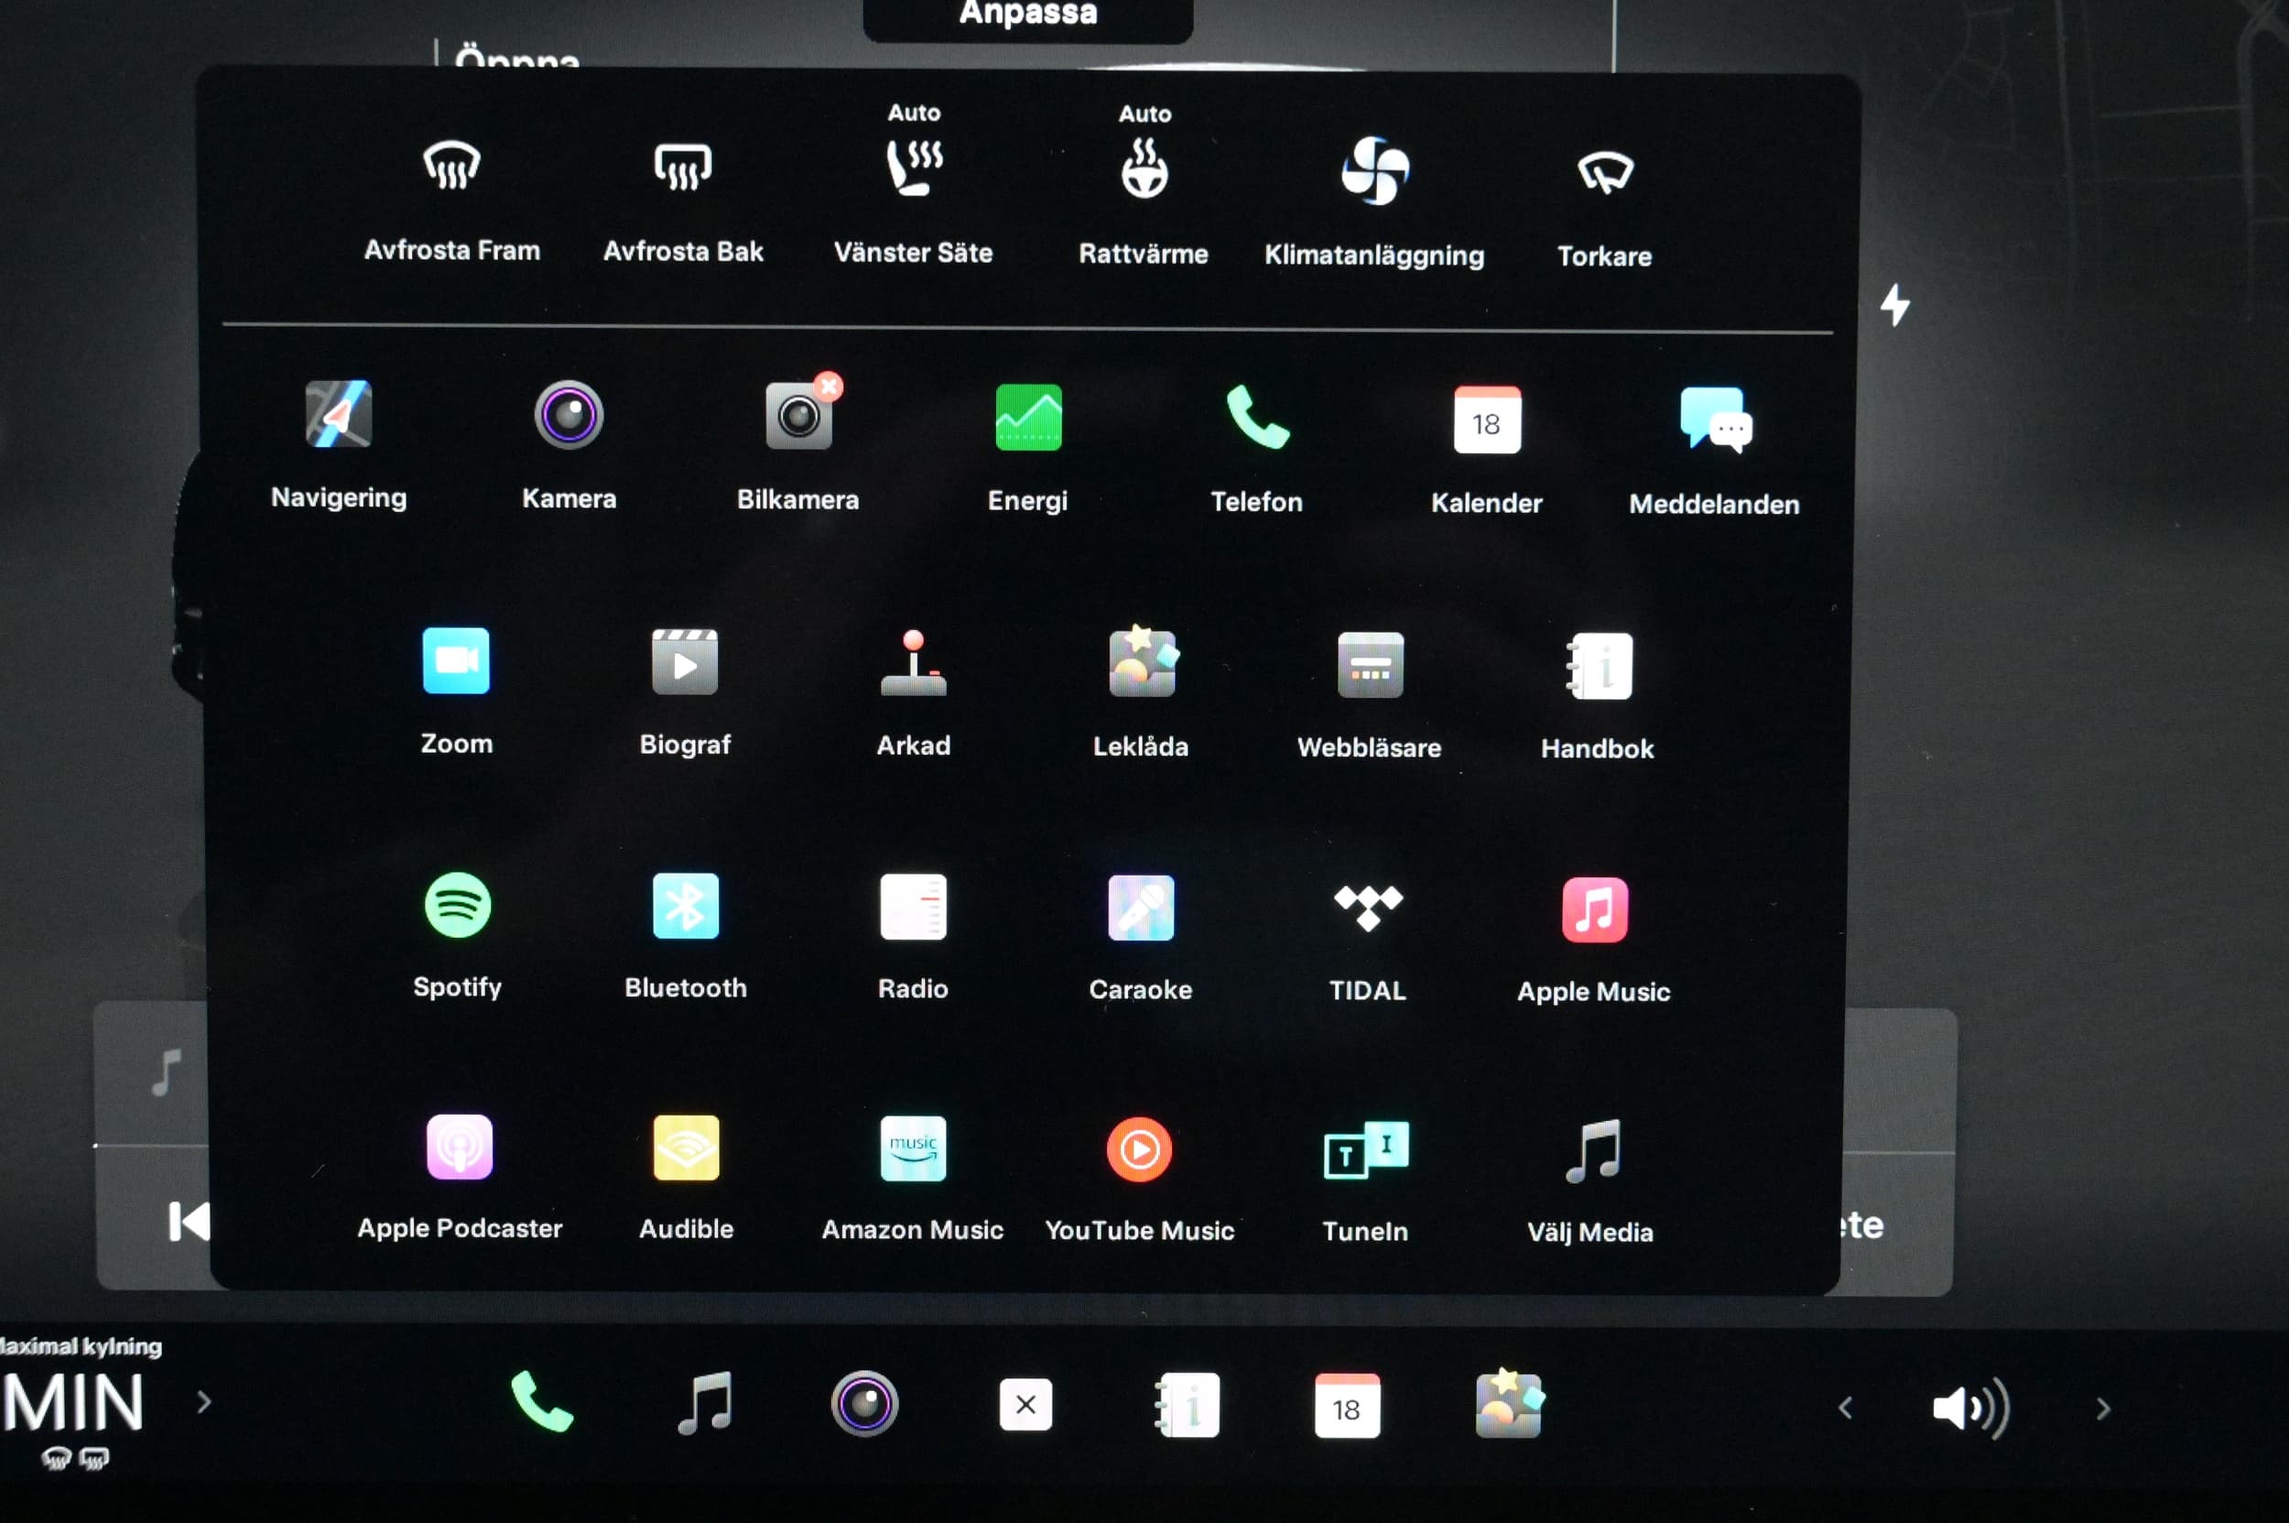Remove Bilkamera via red X badge
Screen dimensions: 2289x1523
pos(829,386)
